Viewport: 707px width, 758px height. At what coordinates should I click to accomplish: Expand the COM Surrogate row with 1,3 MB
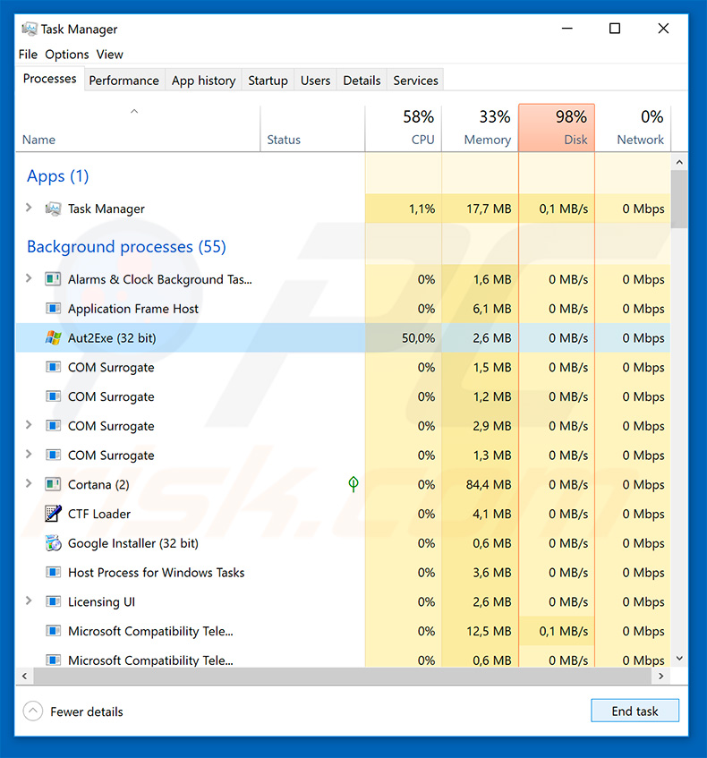[29, 455]
